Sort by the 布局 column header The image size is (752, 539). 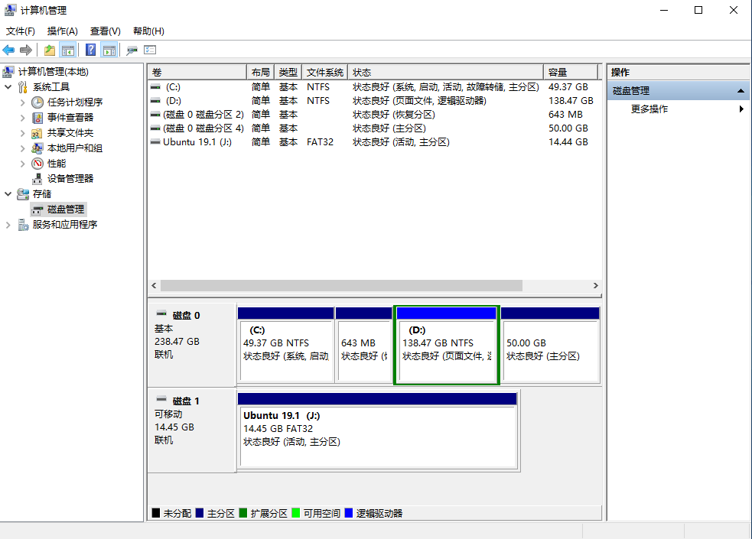[260, 73]
